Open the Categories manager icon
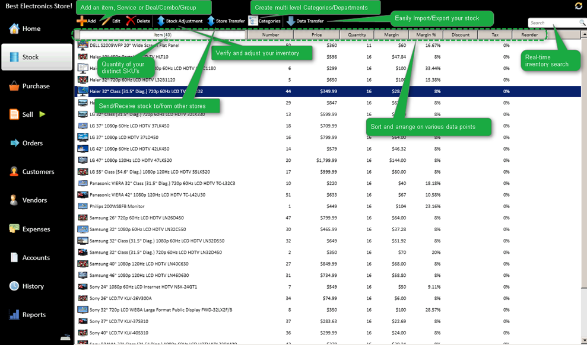 click(x=253, y=21)
